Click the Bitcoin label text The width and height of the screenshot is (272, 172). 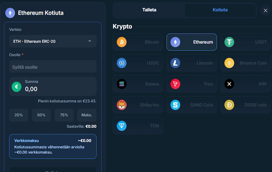[152, 42]
